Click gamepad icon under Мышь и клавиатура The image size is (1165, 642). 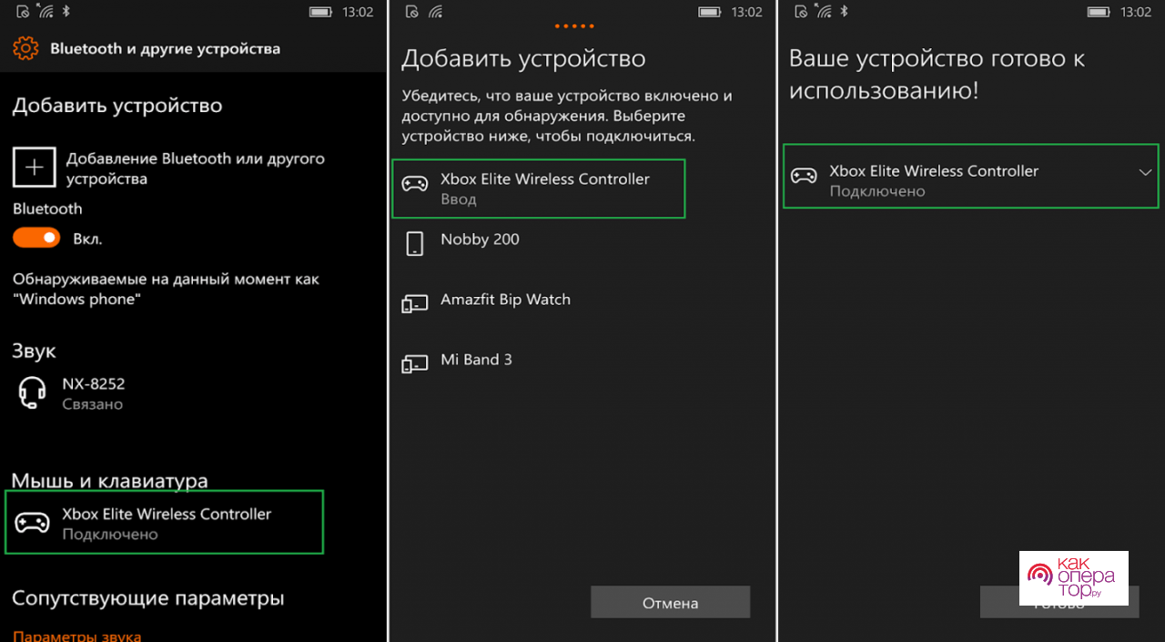pyautogui.click(x=33, y=523)
